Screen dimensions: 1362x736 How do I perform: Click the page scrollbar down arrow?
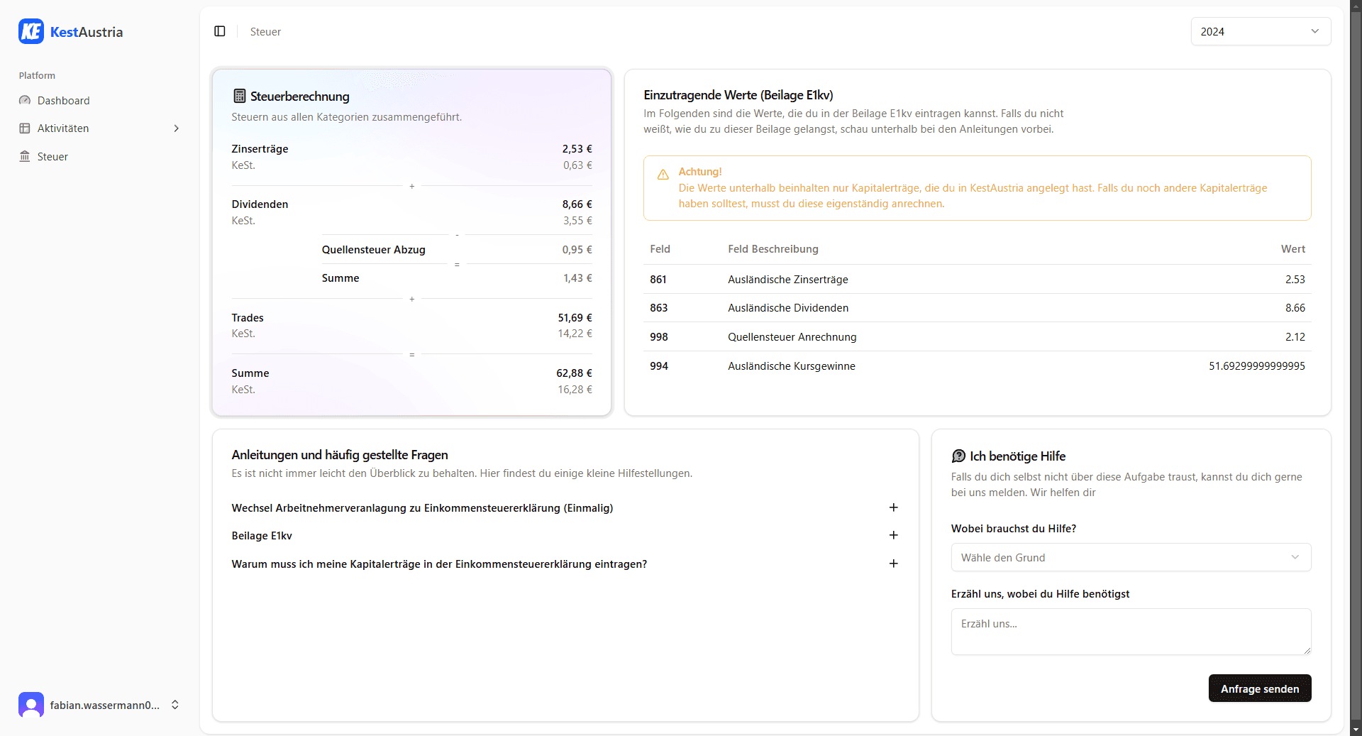click(1356, 729)
